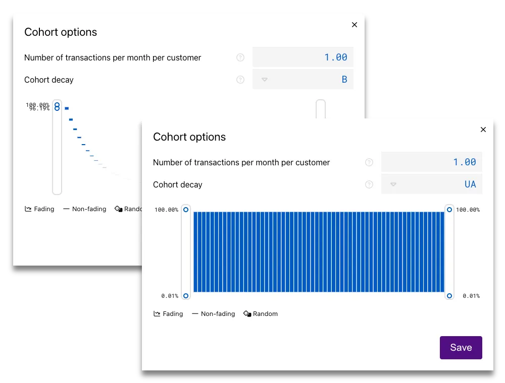The image size is (505, 383).
Task: Open Cohort decay dropdown showing UA
Action: tap(432, 184)
